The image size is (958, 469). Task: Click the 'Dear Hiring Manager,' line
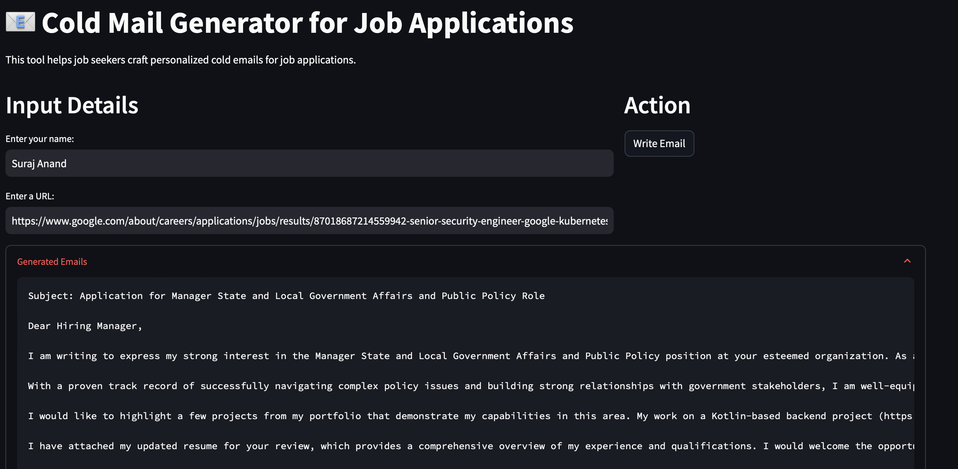[x=85, y=326]
